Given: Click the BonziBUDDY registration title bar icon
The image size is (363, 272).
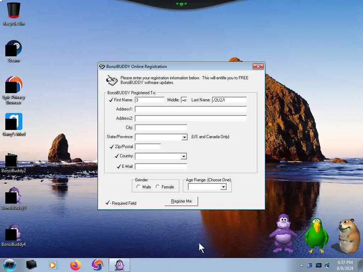Looking at the screenshot, I should click(x=102, y=67).
